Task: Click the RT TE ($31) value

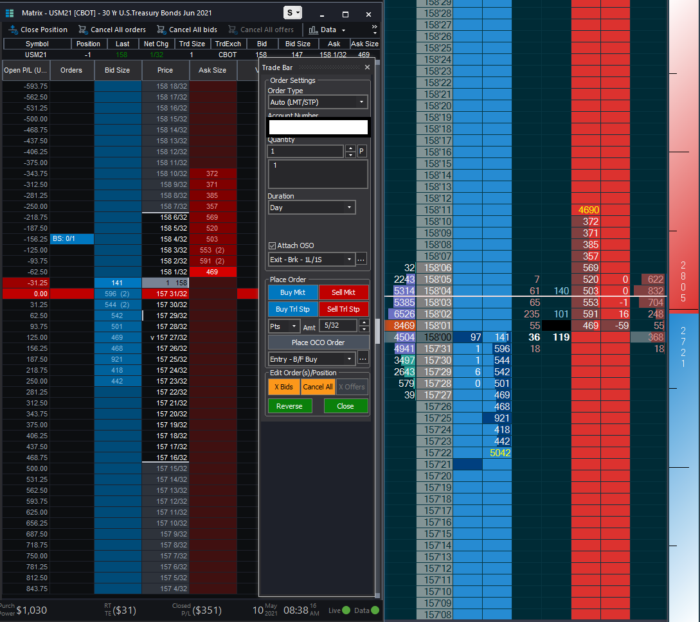Action: (125, 610)
